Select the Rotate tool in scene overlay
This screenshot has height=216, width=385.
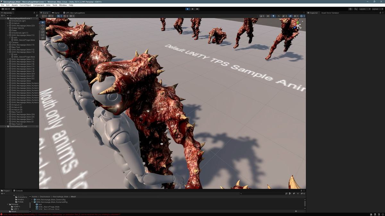click(43, 29)
